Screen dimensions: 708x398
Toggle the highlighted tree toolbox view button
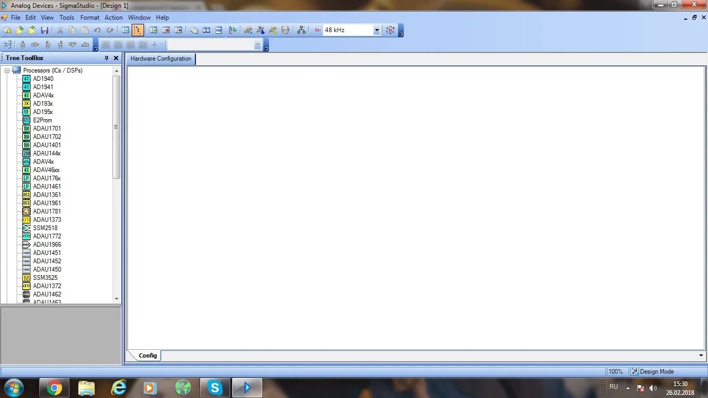pyautogui.click(x=138, y=30)
